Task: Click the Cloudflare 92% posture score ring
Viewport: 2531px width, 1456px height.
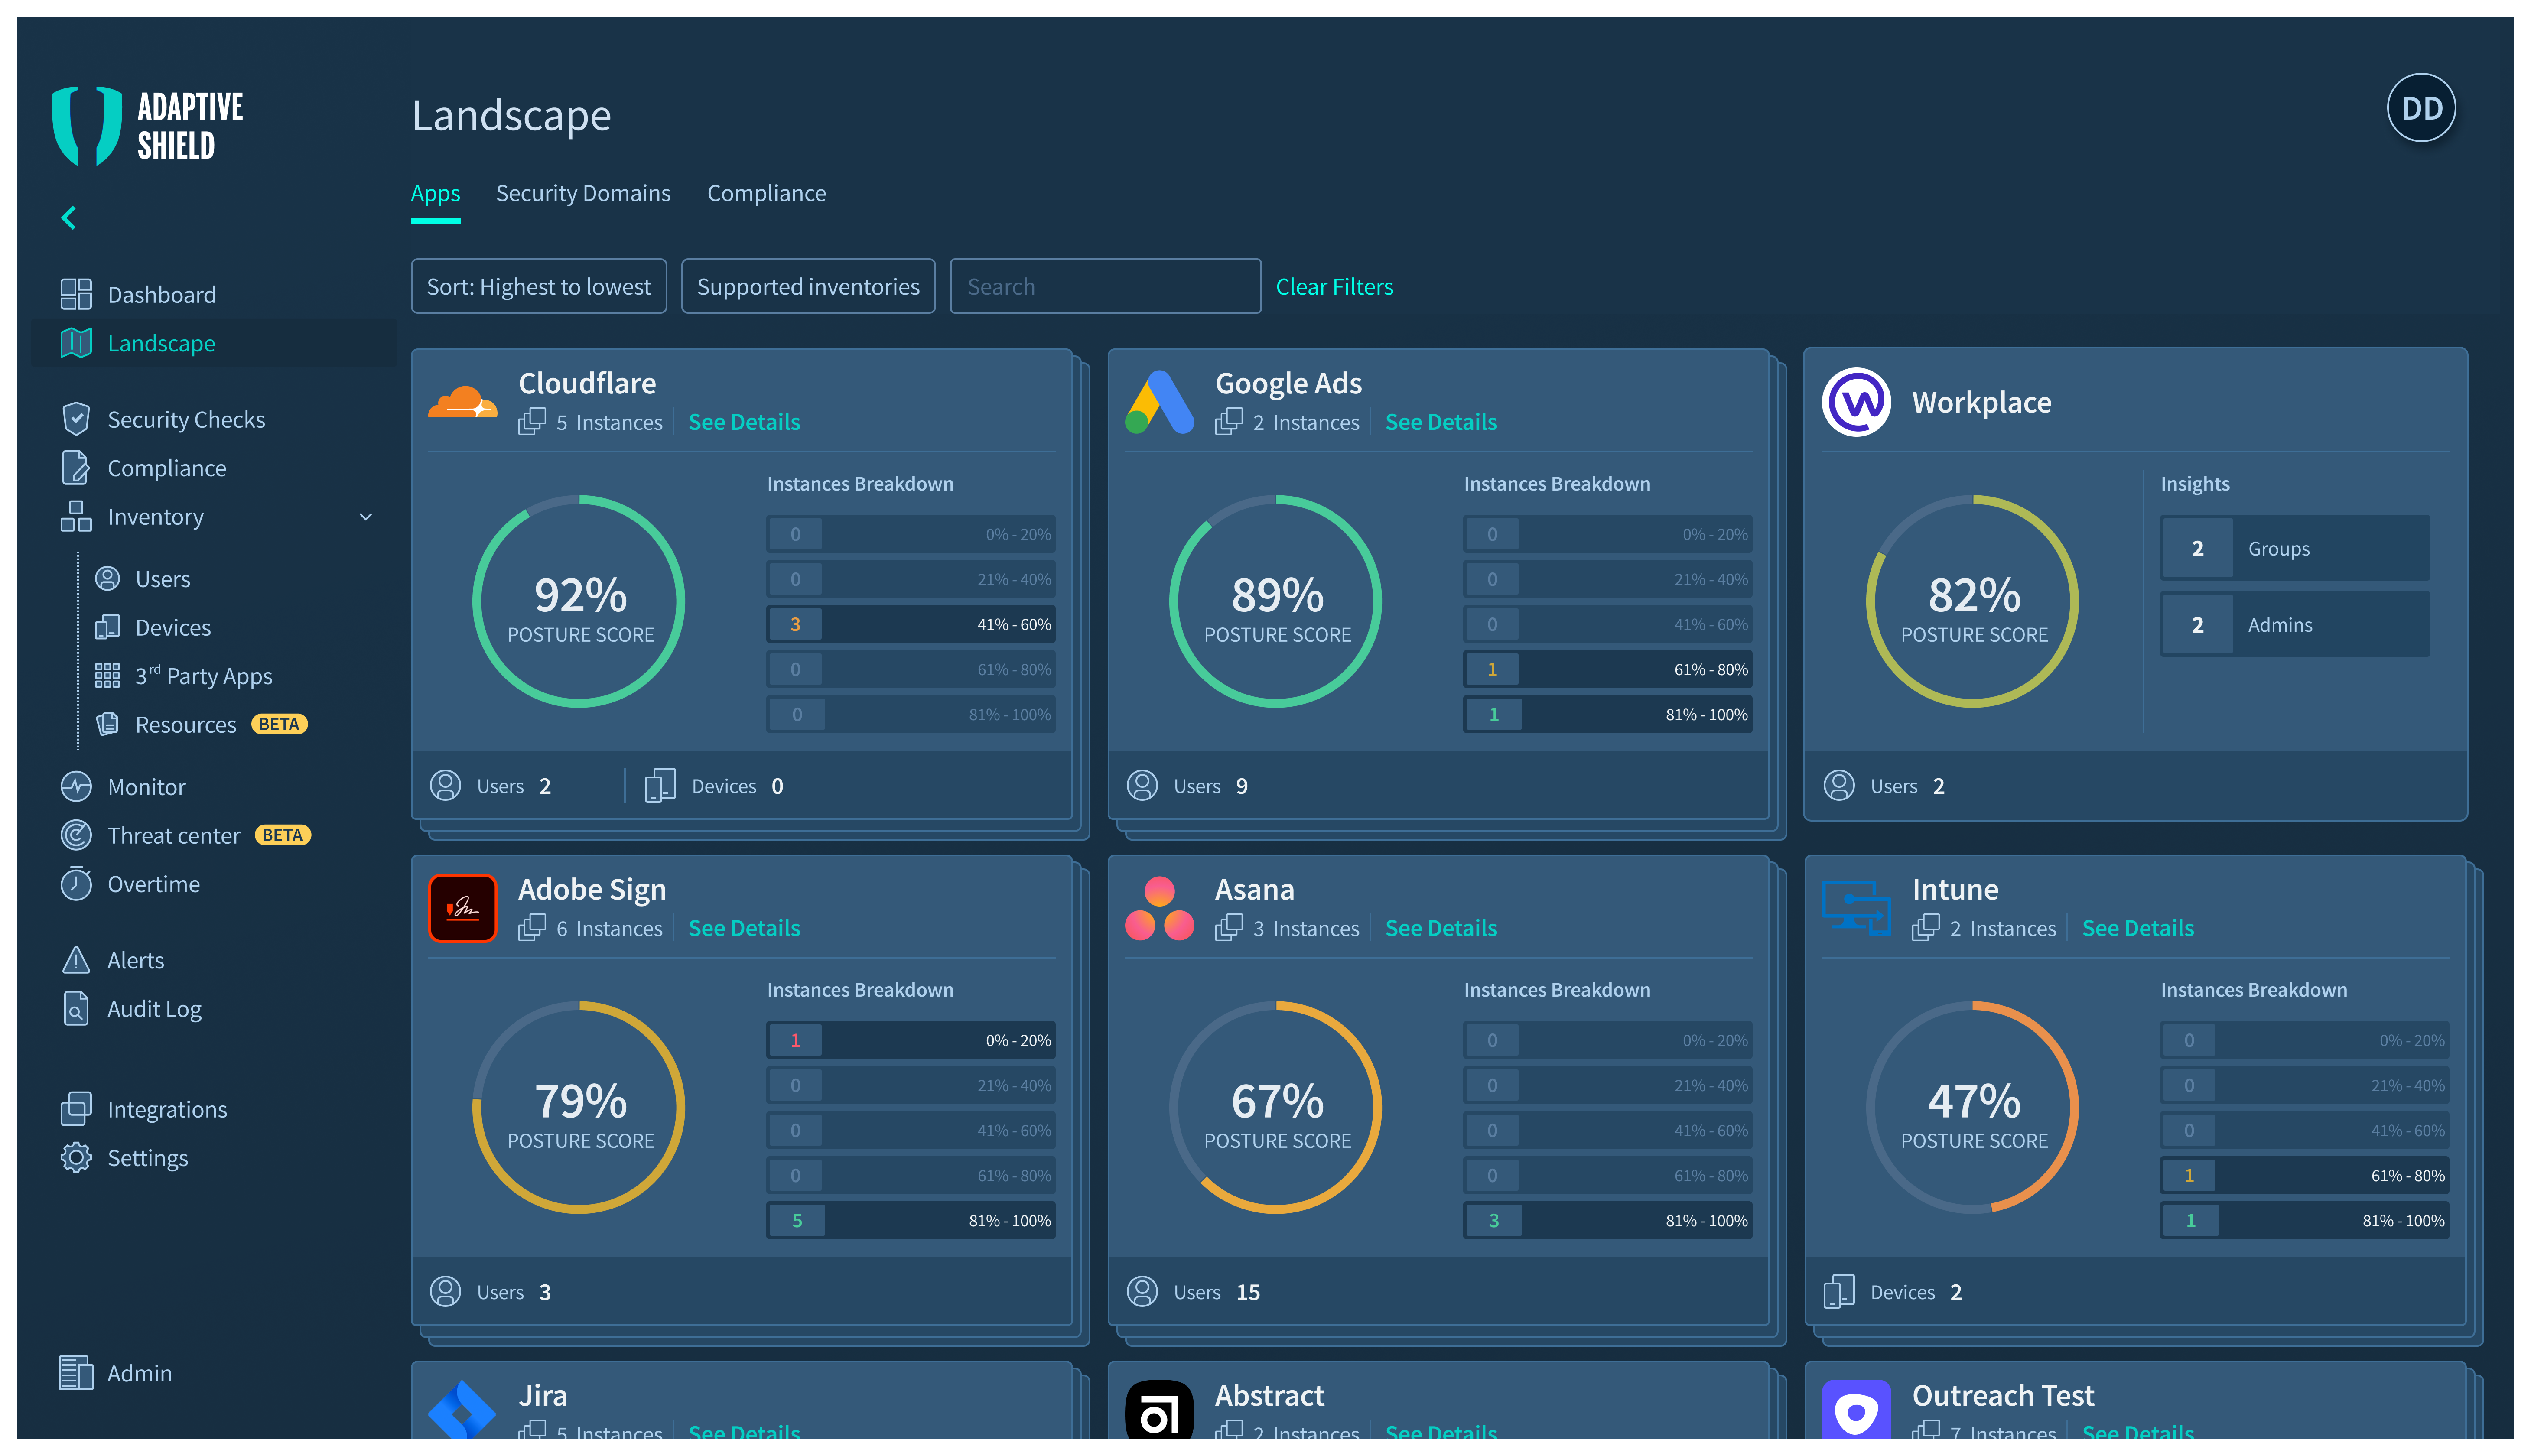Action: click(x=579, y=601)
